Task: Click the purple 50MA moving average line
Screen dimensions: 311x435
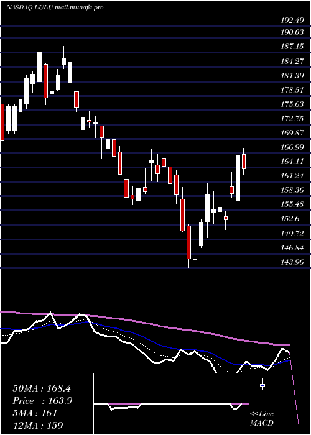Action: [x=144, y=323]
